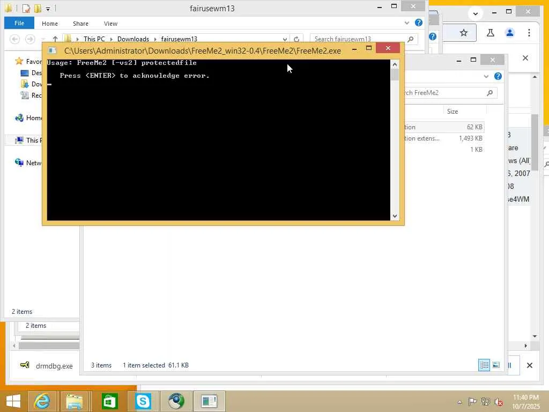Open browser three-dot menu

click(529, 33)
